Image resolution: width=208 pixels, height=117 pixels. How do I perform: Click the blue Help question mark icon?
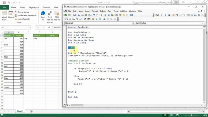[131, 15]
